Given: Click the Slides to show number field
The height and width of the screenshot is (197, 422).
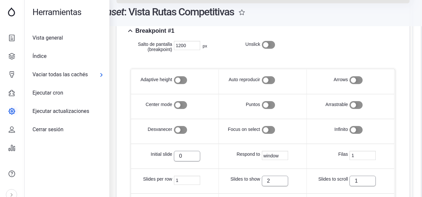Looking at the screenshot, I should click(x=275, y=181).
